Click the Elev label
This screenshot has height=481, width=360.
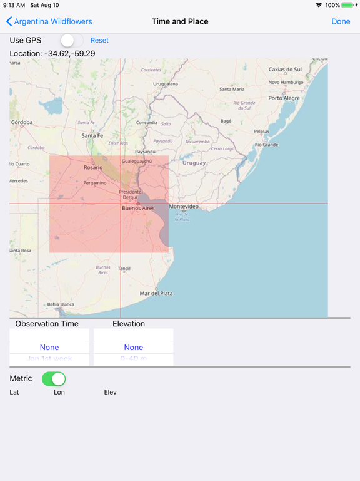[110, 392]
